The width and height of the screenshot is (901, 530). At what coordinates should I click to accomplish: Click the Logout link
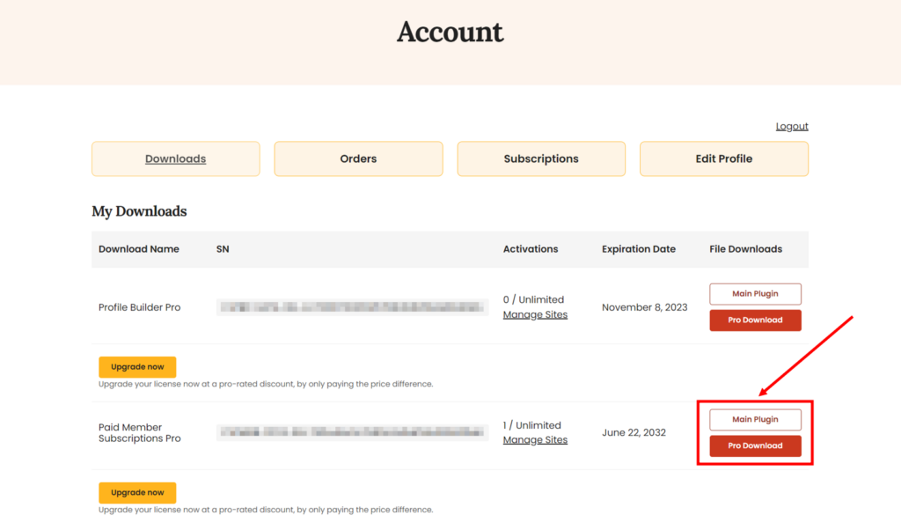pyautogui.click(x=792, y=127)
